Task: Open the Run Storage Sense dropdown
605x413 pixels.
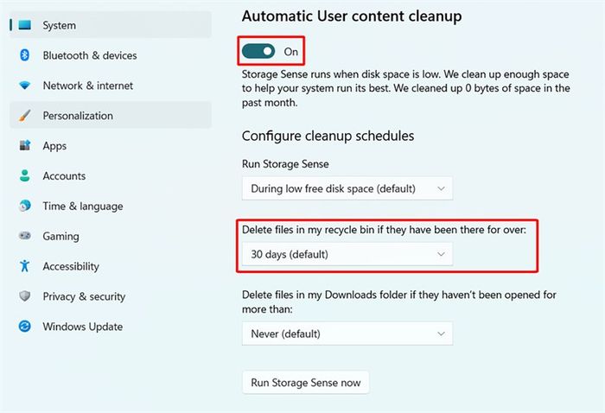Action: pyautogui.click(x=347, y=188)
